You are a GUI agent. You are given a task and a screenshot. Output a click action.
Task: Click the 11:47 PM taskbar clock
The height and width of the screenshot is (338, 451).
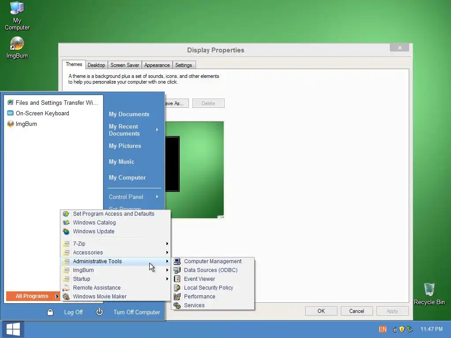432,329
